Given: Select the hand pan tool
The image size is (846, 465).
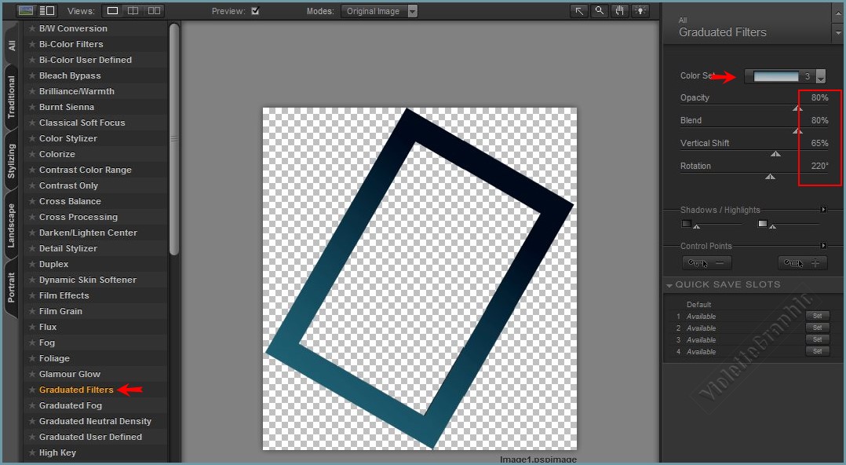Looking at the screenshot, I should coord(620,11).
